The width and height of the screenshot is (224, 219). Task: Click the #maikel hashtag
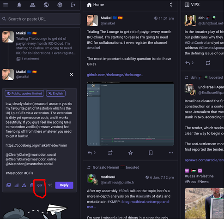coord(93,48)
